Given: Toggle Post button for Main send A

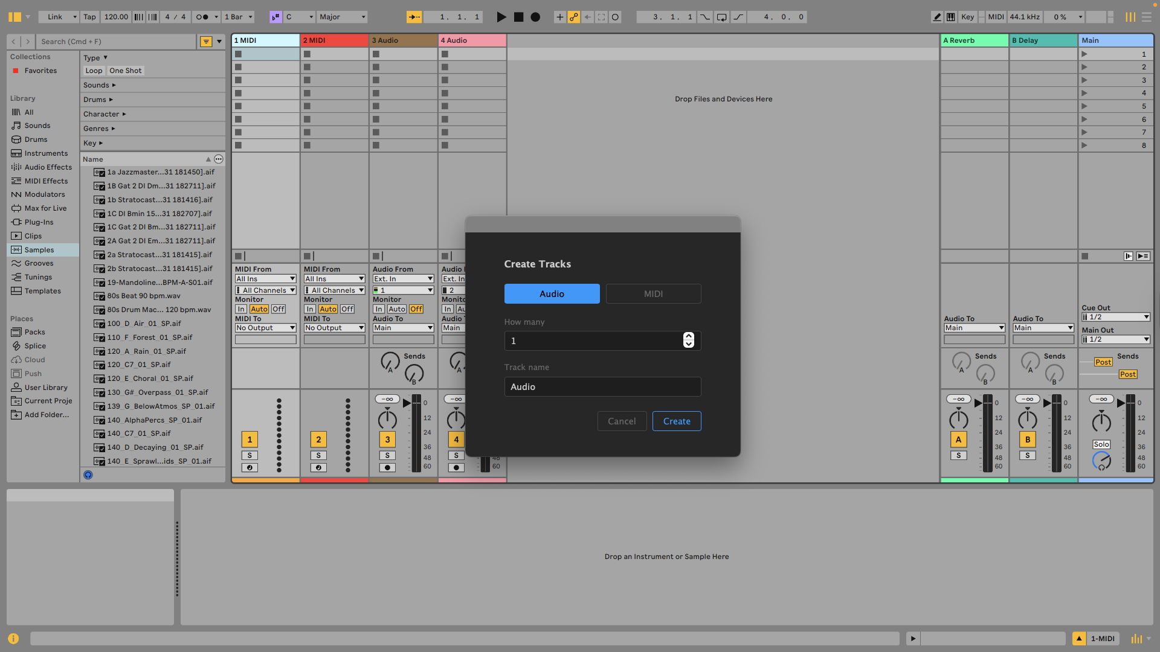Looking at the screenshot, I should click(1103, 362).
